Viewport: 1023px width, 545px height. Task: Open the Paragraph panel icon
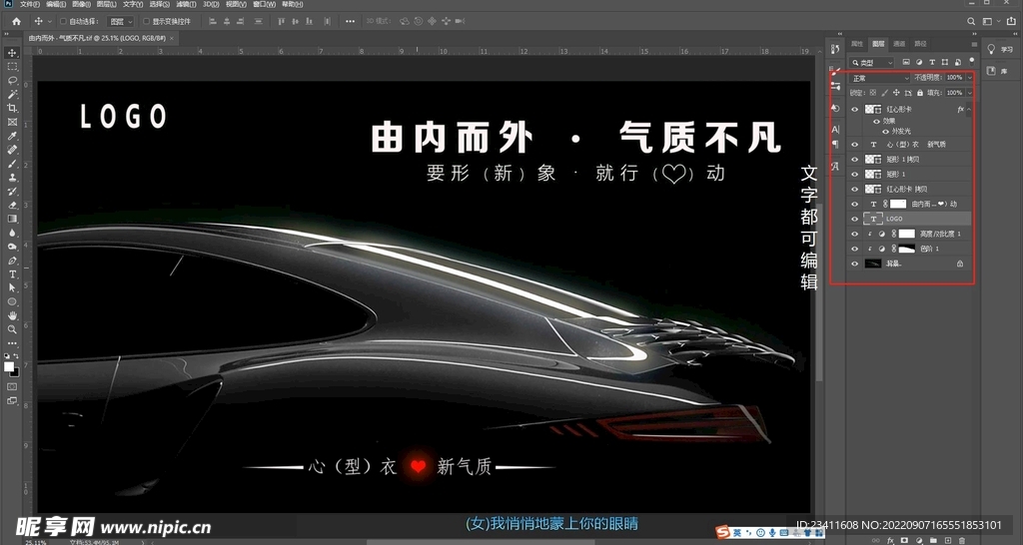click(x=836, y=145)
